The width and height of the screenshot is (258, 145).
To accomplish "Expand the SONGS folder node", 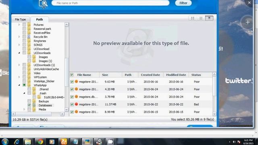I will tap(19, 45).
